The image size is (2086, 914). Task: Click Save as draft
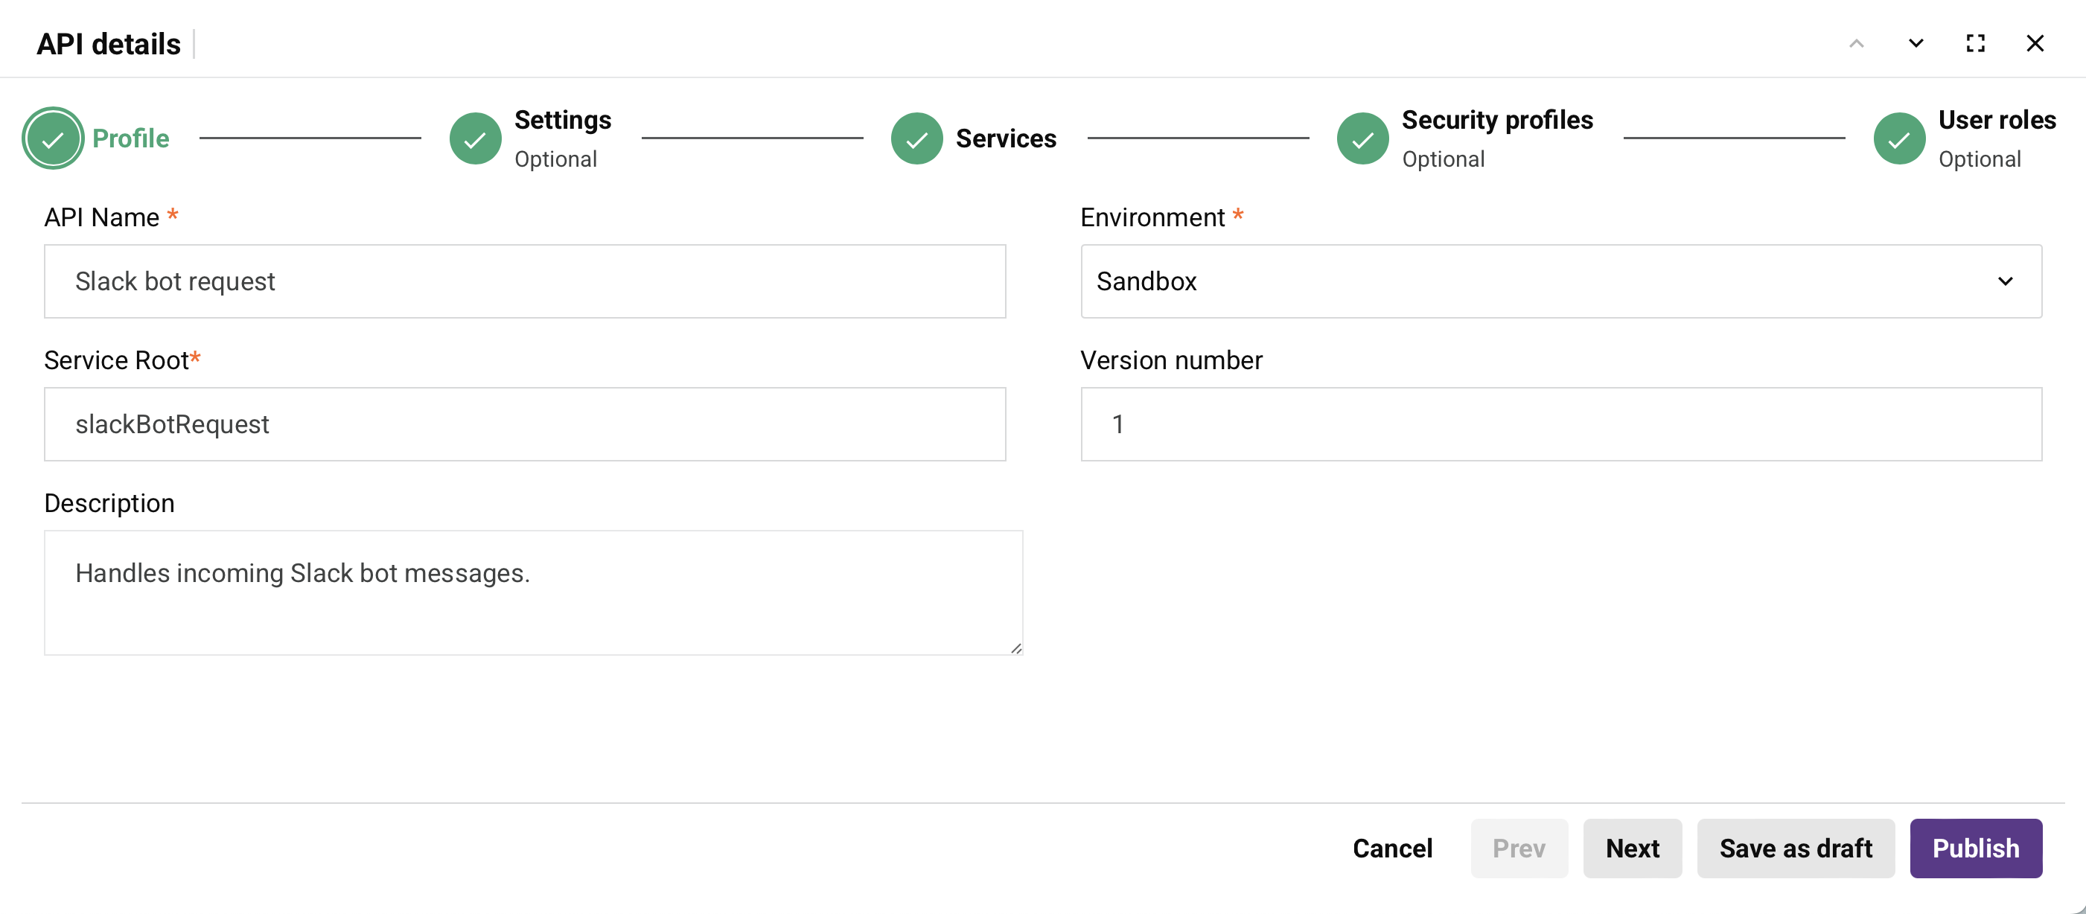point(1796,848)
